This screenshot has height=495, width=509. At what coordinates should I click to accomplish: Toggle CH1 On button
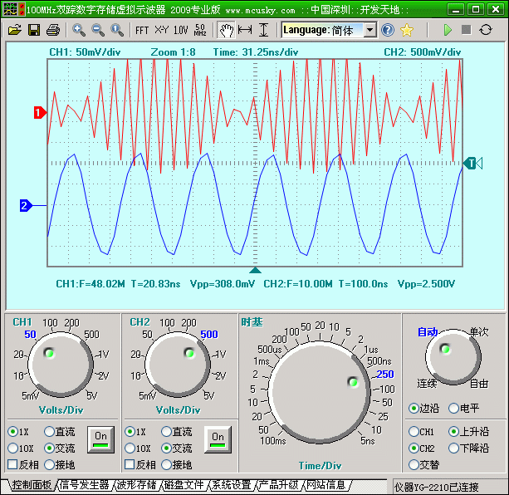[x=100, y=438]
